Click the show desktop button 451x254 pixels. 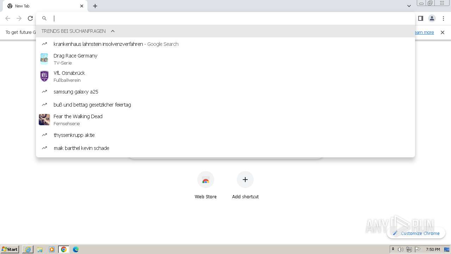447,249
